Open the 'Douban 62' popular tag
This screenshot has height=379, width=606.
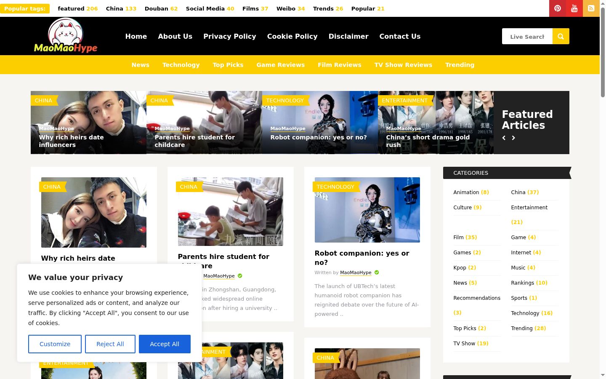tap(161, 8)
